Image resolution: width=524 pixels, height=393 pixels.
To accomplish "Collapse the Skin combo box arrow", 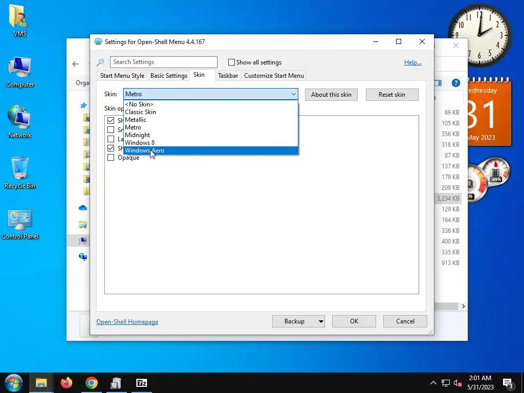I will [x=293, y=94].
